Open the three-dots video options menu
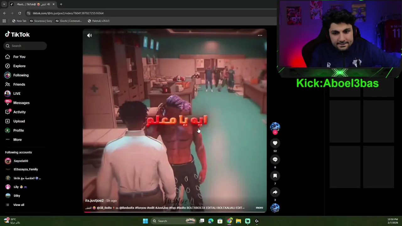The image size is (402, 226). [260, 35]
